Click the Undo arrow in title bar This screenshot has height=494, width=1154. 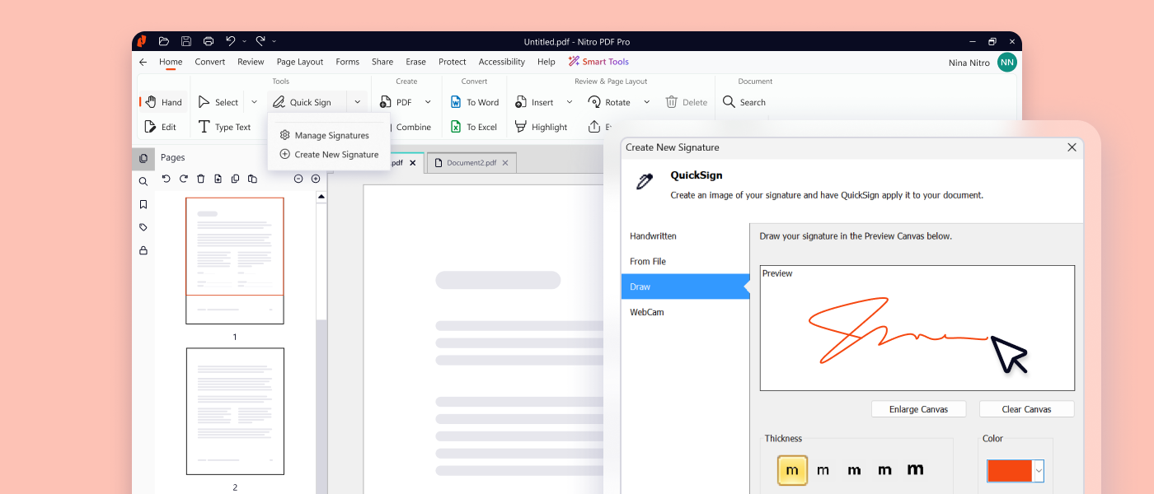point(231,41)
